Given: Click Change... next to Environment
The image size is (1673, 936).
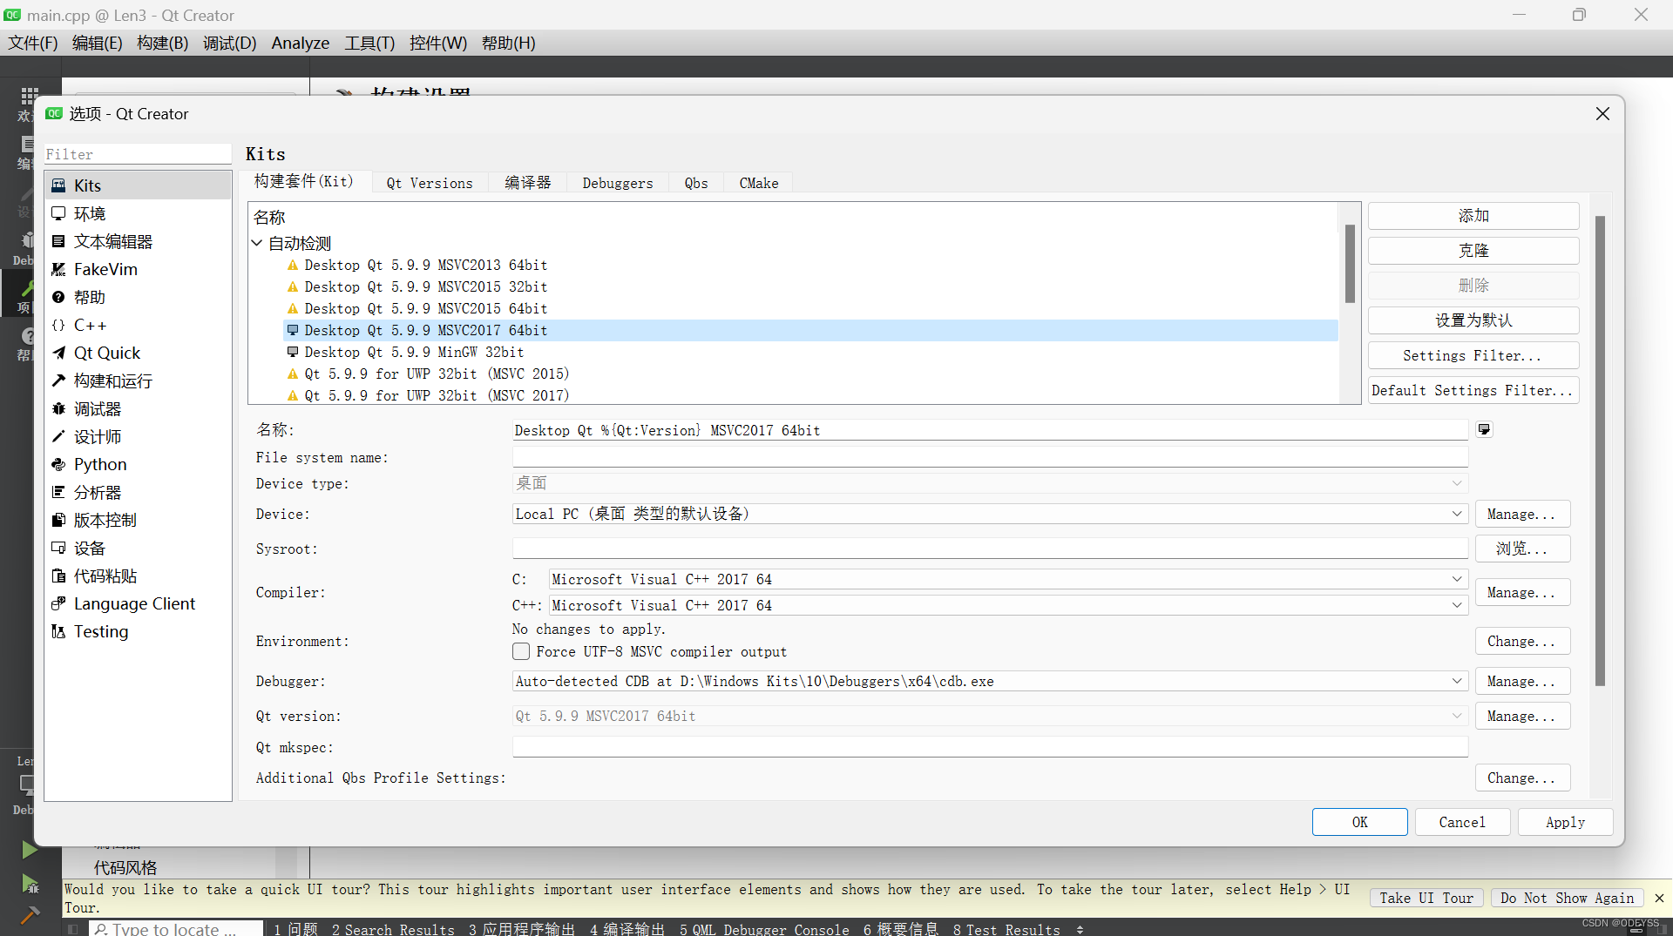Looking at the screenshot, I should pos(1522,641).
